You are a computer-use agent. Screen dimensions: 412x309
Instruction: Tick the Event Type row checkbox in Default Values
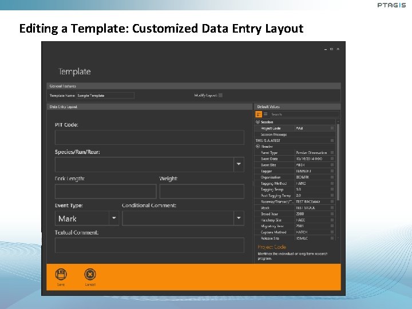332,153
